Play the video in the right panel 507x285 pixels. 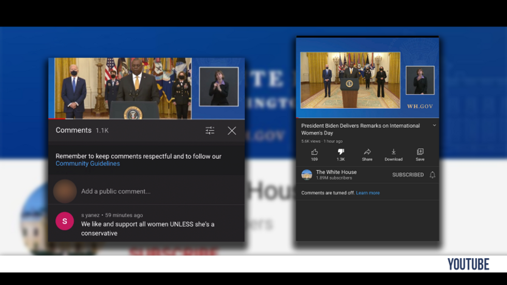[x=367, y=78]
